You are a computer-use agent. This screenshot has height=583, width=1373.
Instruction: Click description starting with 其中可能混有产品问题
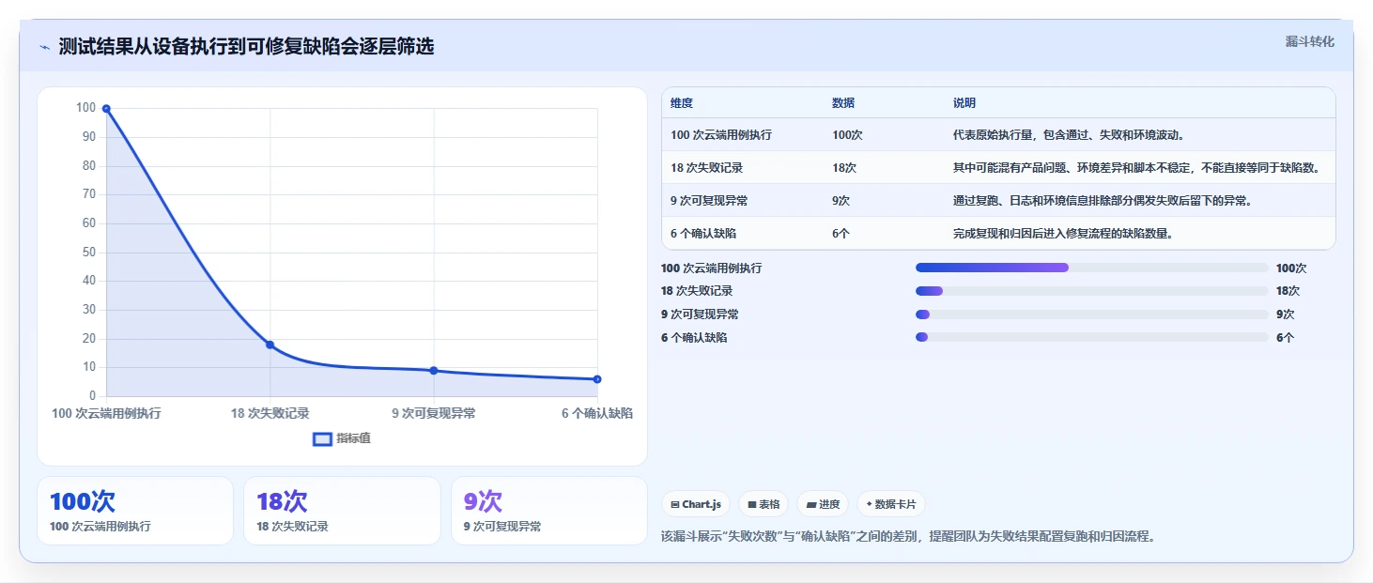click(x=1138, y=168)
